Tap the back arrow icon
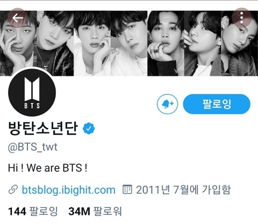Screen dimensions: 258x224 [x=18, y=18]
